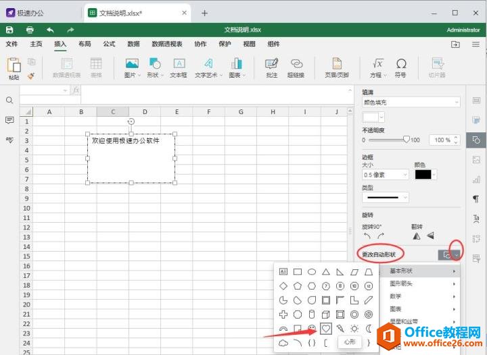This screenshot has height=355, width=487.
Task: Open the search icon in left sidebar
Action: [9, 100]
